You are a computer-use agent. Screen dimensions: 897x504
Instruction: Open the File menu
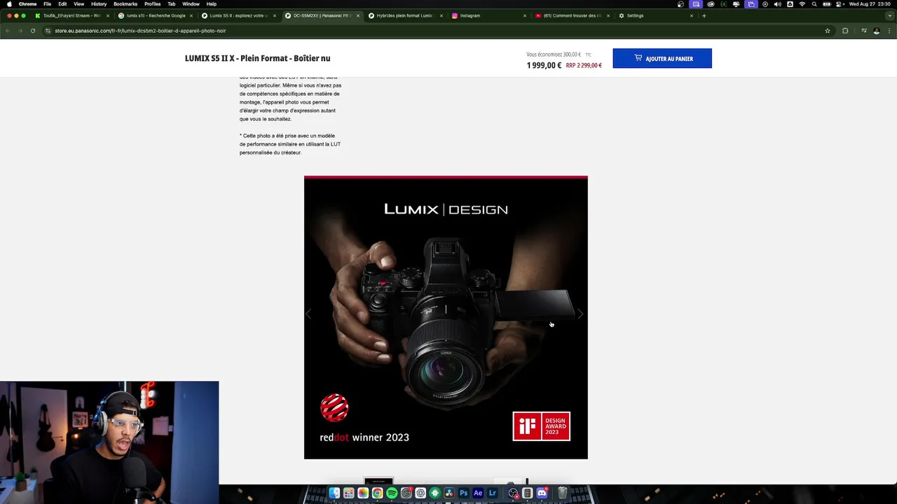pyautogui.click(x=47, y=4)
